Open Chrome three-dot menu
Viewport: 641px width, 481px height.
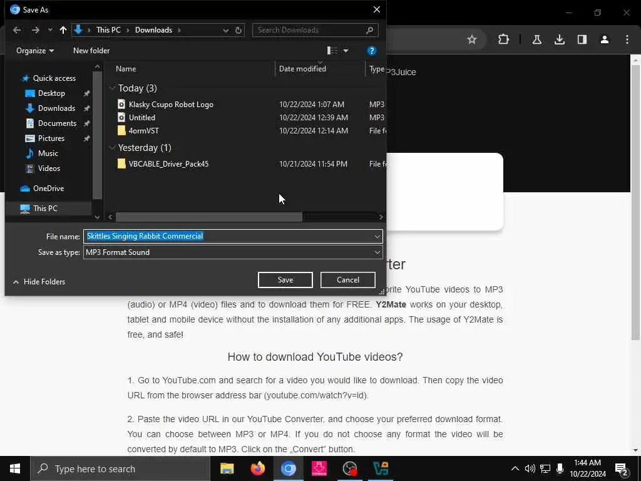point(627,39)
